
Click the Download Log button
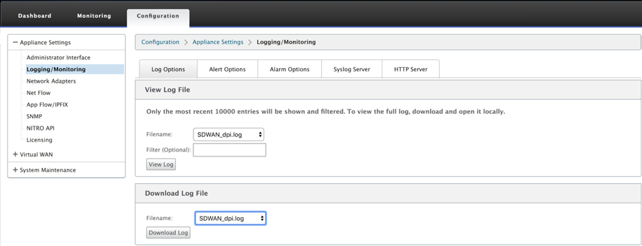tap(168, 232)
